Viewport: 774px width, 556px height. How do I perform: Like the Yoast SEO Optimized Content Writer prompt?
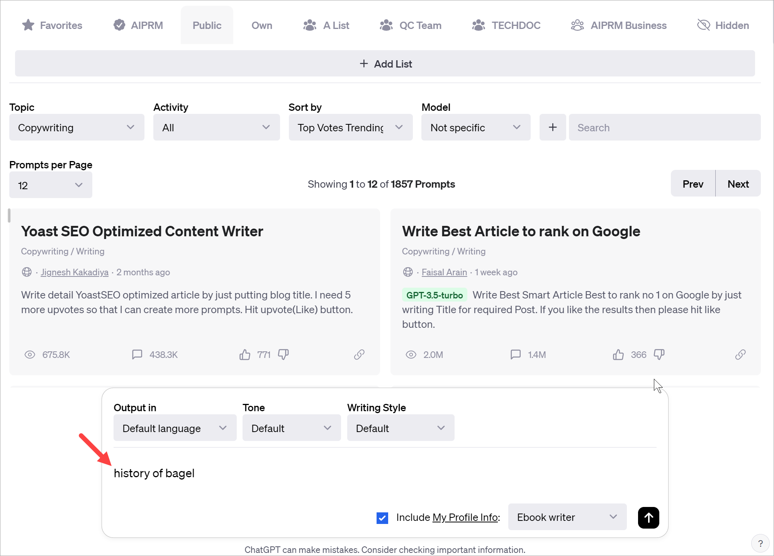(245, 354)
